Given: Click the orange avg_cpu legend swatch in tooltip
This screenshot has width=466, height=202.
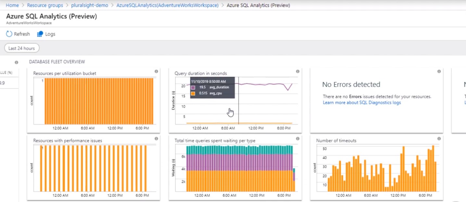Looking at the screenshot, I should point(193,93).
